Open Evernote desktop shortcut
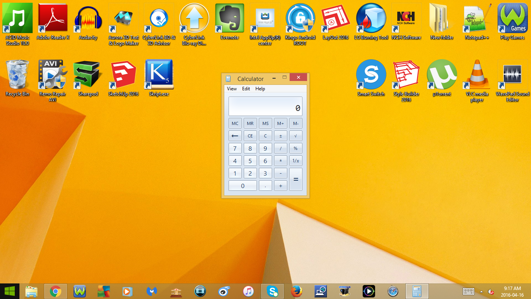531x299 pixels. (230, 21)
